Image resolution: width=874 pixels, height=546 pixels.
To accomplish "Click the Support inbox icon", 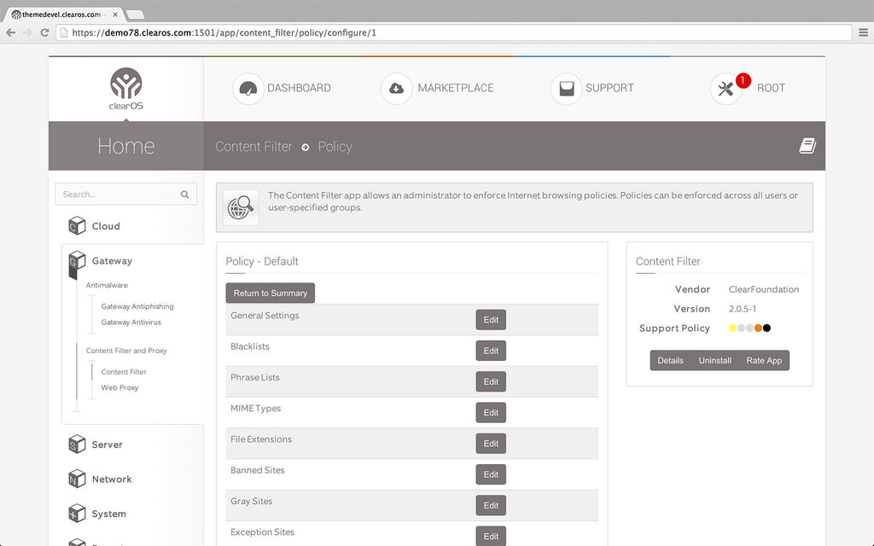I will pyautogui.click(x=567, y=88).
